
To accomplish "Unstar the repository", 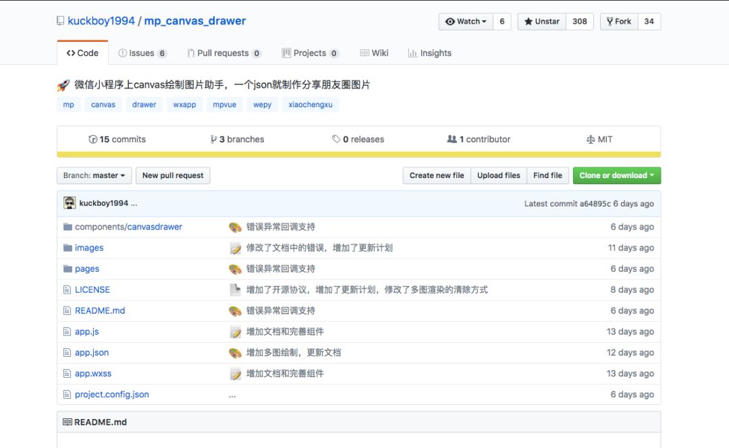I will [541, 22].
